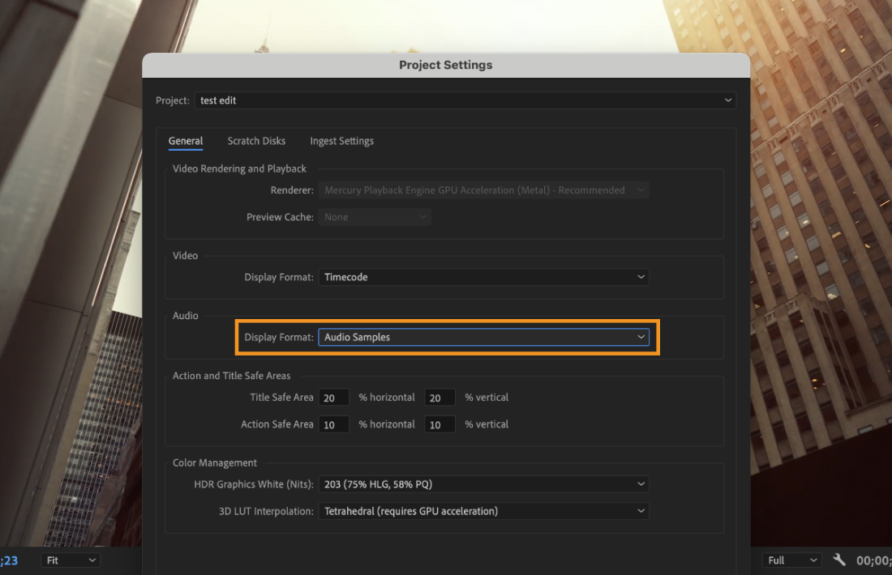Expand the Video Display Format Timecode dropdown
The image size is (892, 575).
click(x=483, y=277)
